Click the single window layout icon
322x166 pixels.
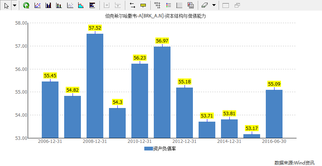(226, 6)
